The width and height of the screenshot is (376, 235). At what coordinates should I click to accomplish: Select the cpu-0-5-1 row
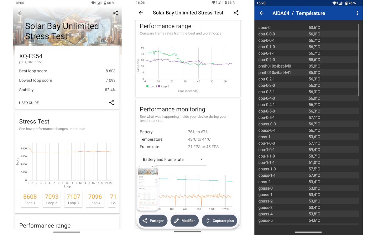[x=308, y=118]
